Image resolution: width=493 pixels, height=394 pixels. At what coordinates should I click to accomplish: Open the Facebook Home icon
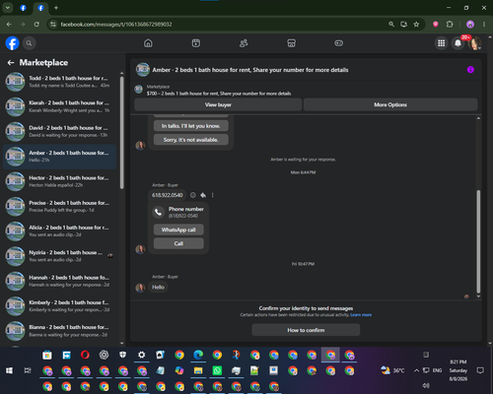pyautogui.click(x=148, y=43)
